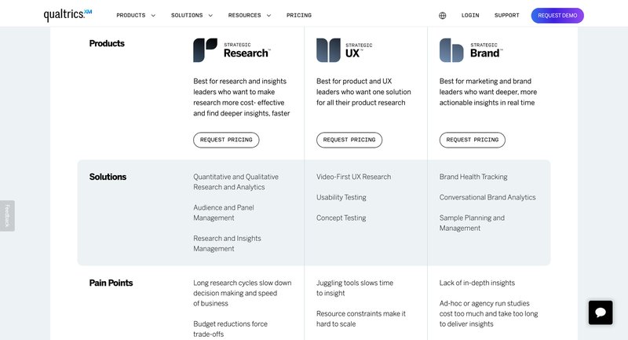The width and height of the screenshot is (628, 340).
Task: Select Research and Insights Management
Action: tap(227, 243)
